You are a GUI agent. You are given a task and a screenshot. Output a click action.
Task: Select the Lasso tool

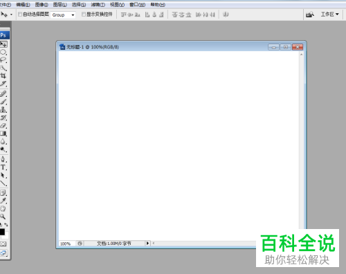[x=3, y=60]
